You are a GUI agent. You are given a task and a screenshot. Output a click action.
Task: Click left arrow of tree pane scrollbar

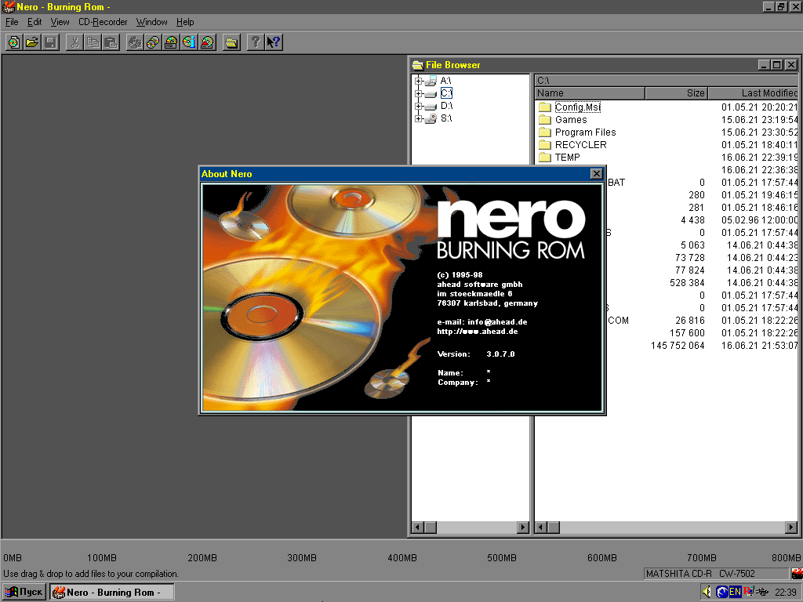point(418,528)
